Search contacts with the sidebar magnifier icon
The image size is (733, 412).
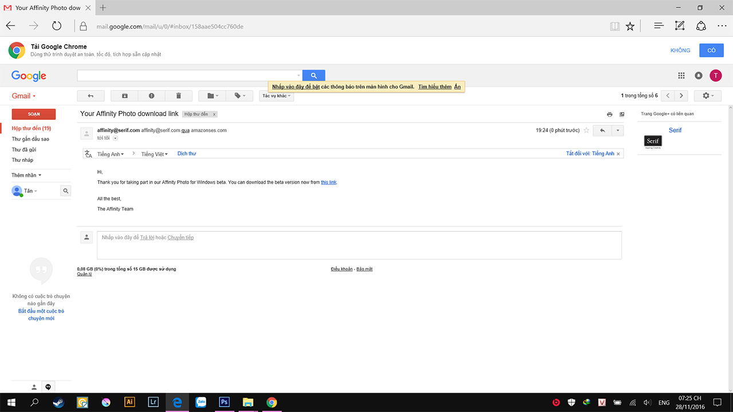pyautogui.click(x=66, y=191)
